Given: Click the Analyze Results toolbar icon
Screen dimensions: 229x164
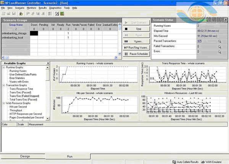Looking at the screenshot, I should [62, 13].
